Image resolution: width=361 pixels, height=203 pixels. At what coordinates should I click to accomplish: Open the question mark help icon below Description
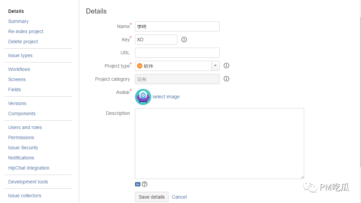[144, 184]
